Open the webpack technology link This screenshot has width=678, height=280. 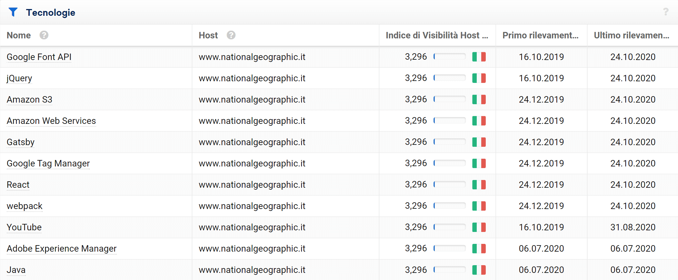pos(25,206)
